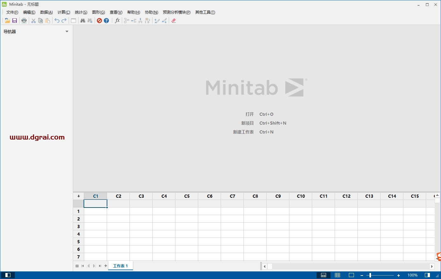Screen dimensions: 441x279
Task: Click the Copy icon in the toolbar
Action: coord(41,21)
